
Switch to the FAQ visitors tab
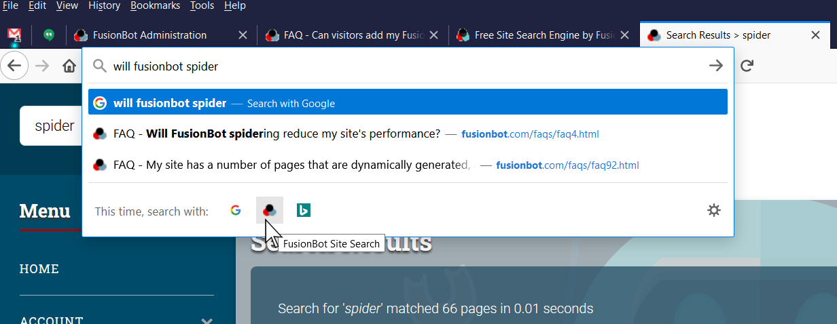pyautogui.click(x=345, y=35)
